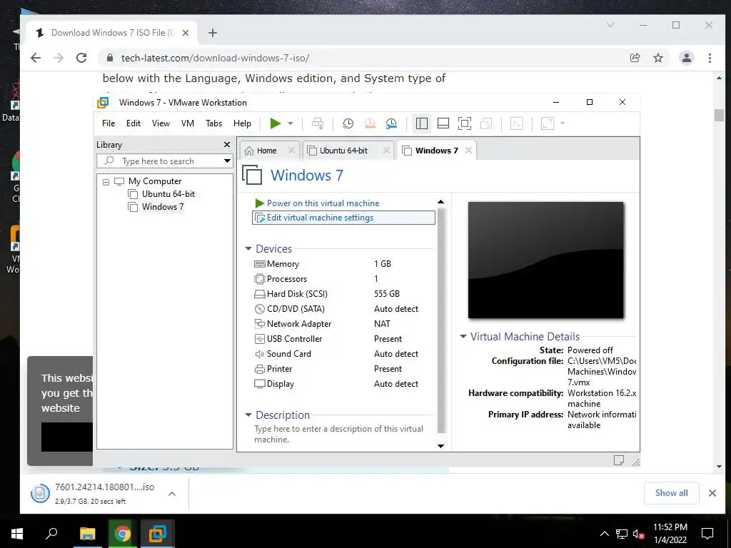Close the Ubuntu 64-bit tab

(386, 151)
